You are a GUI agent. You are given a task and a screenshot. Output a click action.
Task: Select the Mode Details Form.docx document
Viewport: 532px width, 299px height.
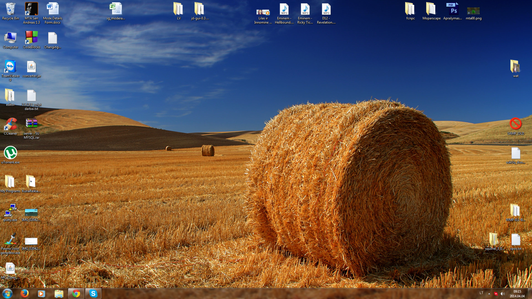(x=52, y=13)
